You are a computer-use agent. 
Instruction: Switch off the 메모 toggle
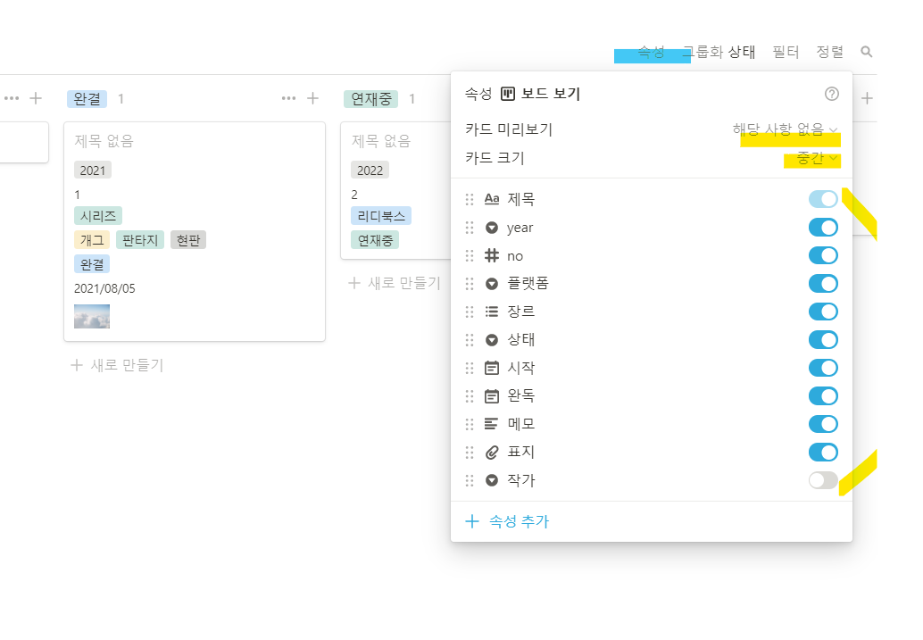point(823,424)
